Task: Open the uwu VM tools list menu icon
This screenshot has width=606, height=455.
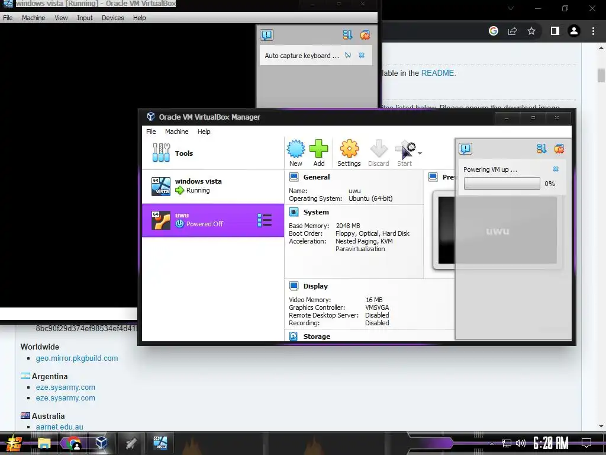Action: point(265,220)
